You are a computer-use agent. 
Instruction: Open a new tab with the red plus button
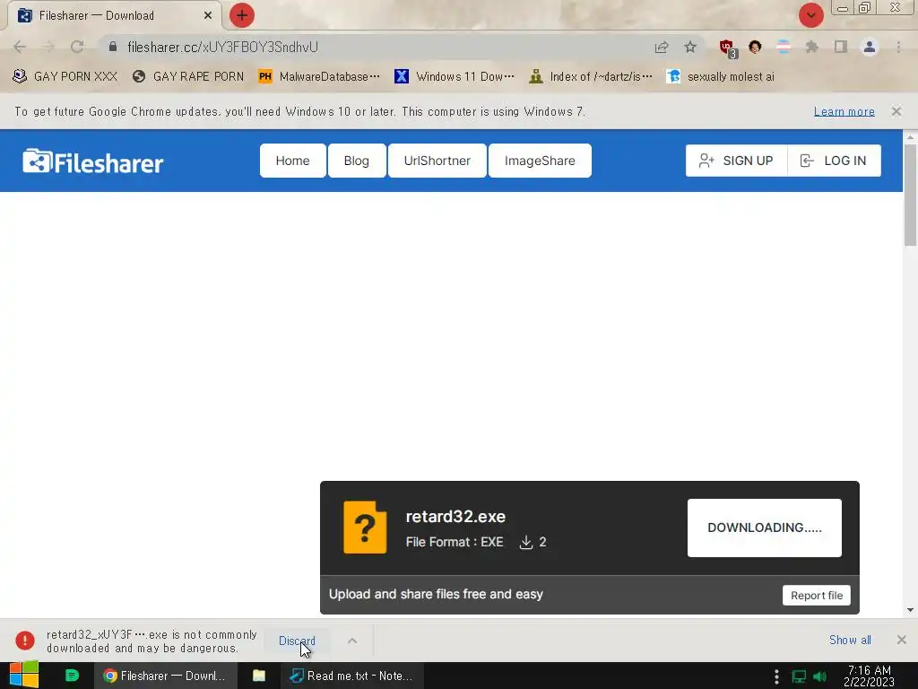tap(242, 15)
